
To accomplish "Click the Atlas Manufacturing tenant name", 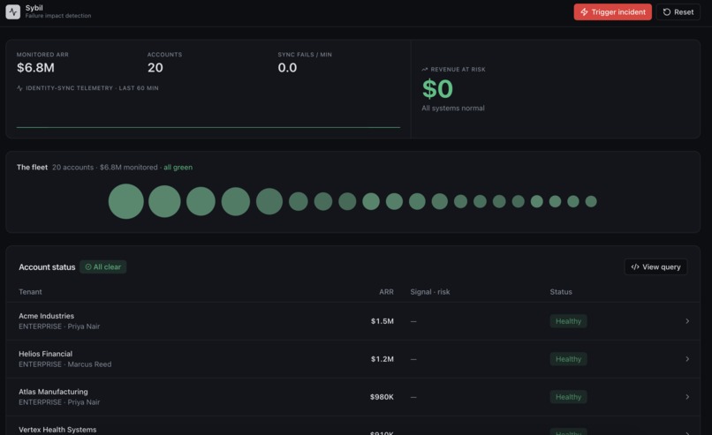I will coord(53,392).
